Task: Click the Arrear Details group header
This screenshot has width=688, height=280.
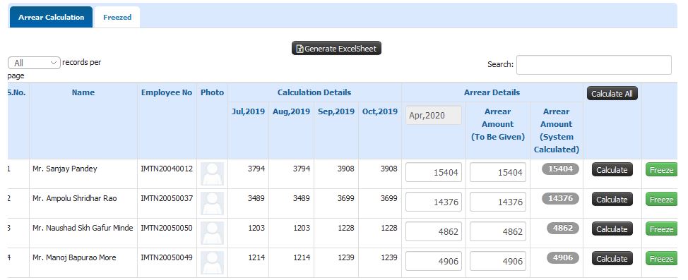Action: (x=492, y=92)
